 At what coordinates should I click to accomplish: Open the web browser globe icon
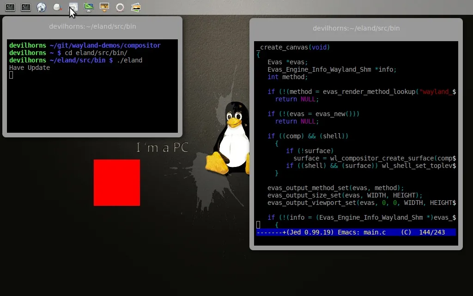click(x=42, y=7)
